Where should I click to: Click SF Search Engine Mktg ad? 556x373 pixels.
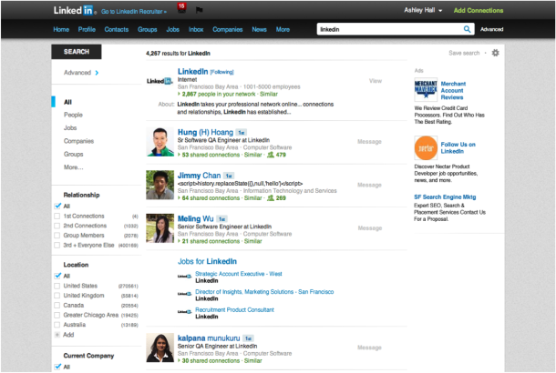(445, 197)
